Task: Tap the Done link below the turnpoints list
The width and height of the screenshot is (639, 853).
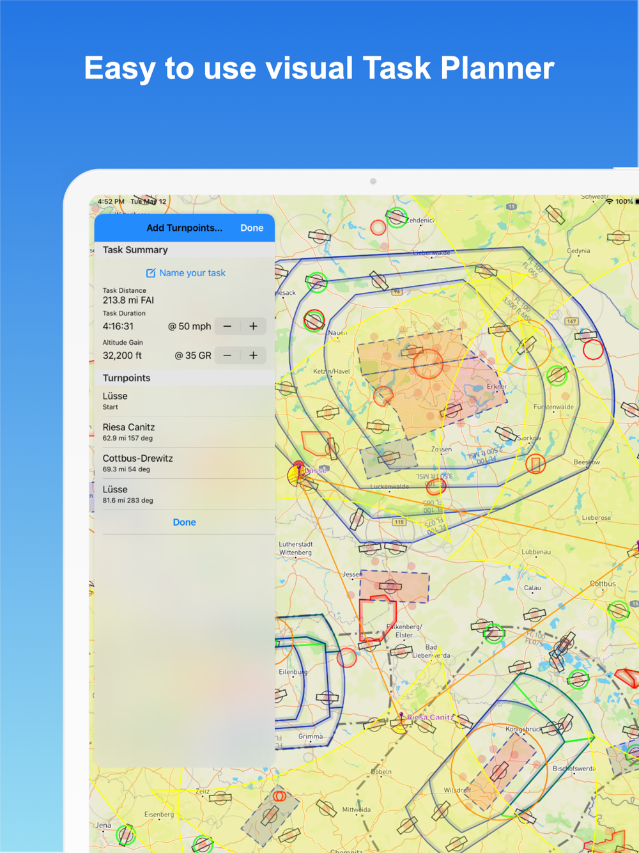Action: pyautogui.click(x=185, y=522)
